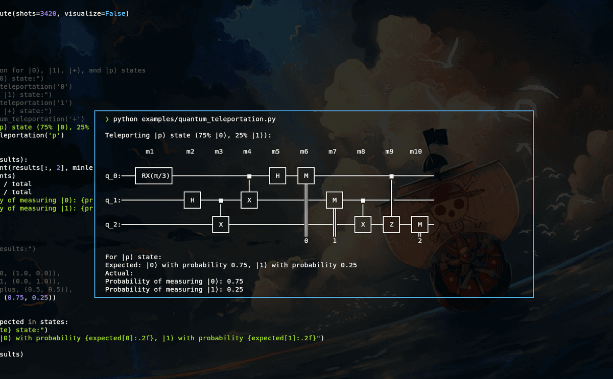Click the "Expected:" probability output line
The width and height of the screenshot is (613, 379).
[x=230, y=265]
